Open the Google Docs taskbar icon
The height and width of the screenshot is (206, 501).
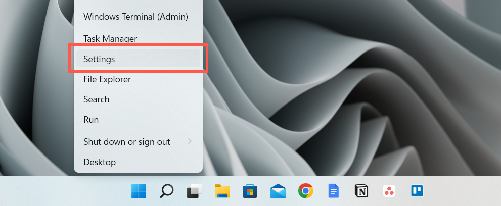click(333, 191)
